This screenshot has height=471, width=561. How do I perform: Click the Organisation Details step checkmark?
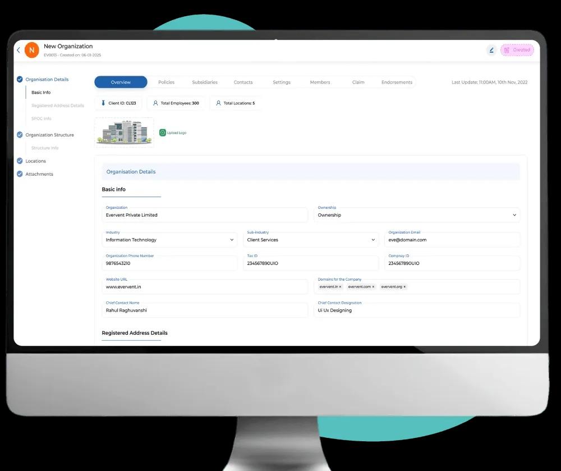tap(20, 79)
